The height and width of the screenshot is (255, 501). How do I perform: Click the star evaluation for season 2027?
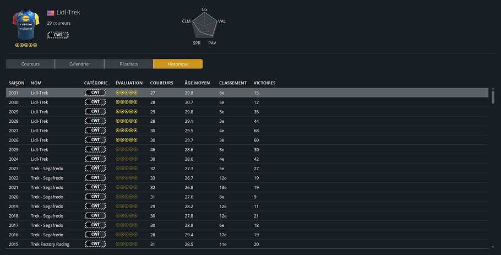click(126, 131)
